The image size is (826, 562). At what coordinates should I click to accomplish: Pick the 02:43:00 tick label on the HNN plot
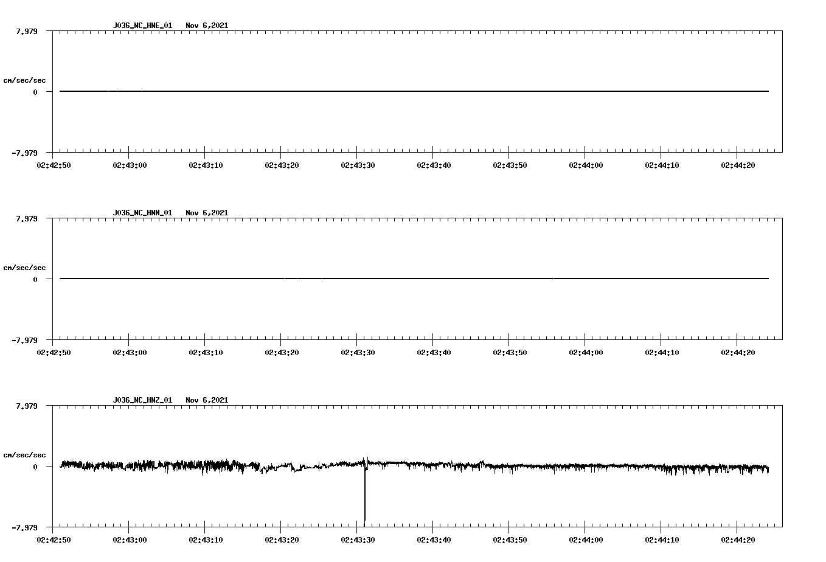point(129,352)
